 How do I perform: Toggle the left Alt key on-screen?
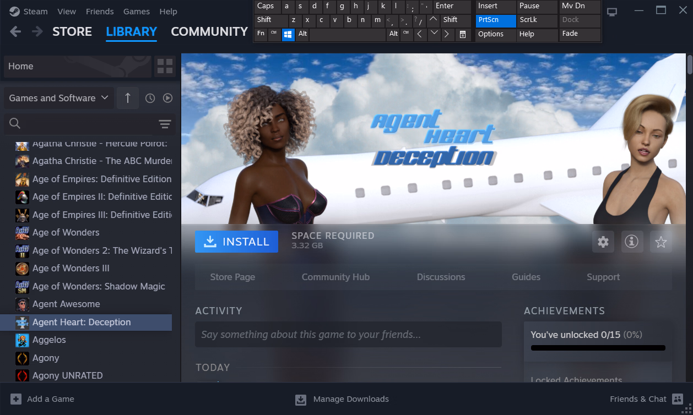[302, 34]
